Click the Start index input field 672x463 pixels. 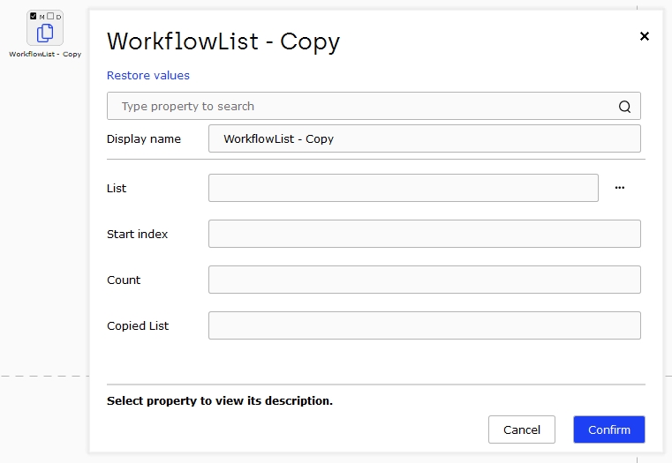point(424,234)
